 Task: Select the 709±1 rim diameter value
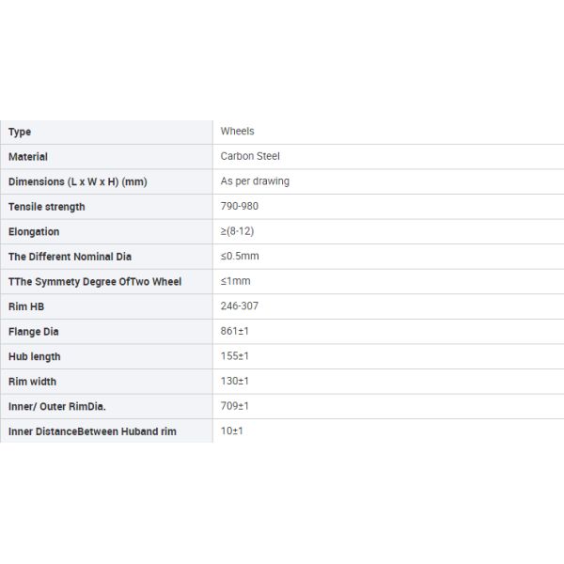(x=235, y=406)
